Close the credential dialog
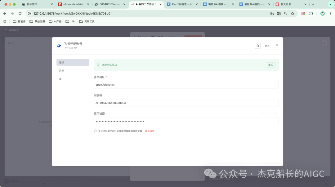This screenshot has width=335, height=187. [277, 45]
